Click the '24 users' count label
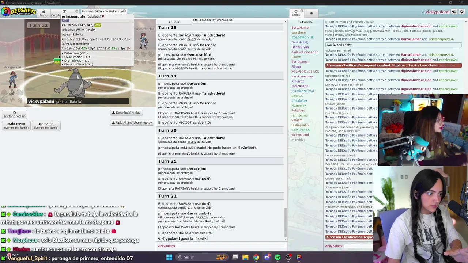 point(305,22)
